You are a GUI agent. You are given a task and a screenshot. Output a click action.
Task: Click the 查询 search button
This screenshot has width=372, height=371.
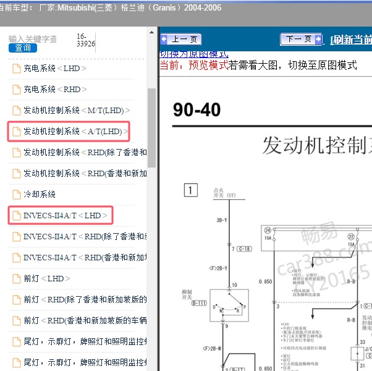[23, 48]
